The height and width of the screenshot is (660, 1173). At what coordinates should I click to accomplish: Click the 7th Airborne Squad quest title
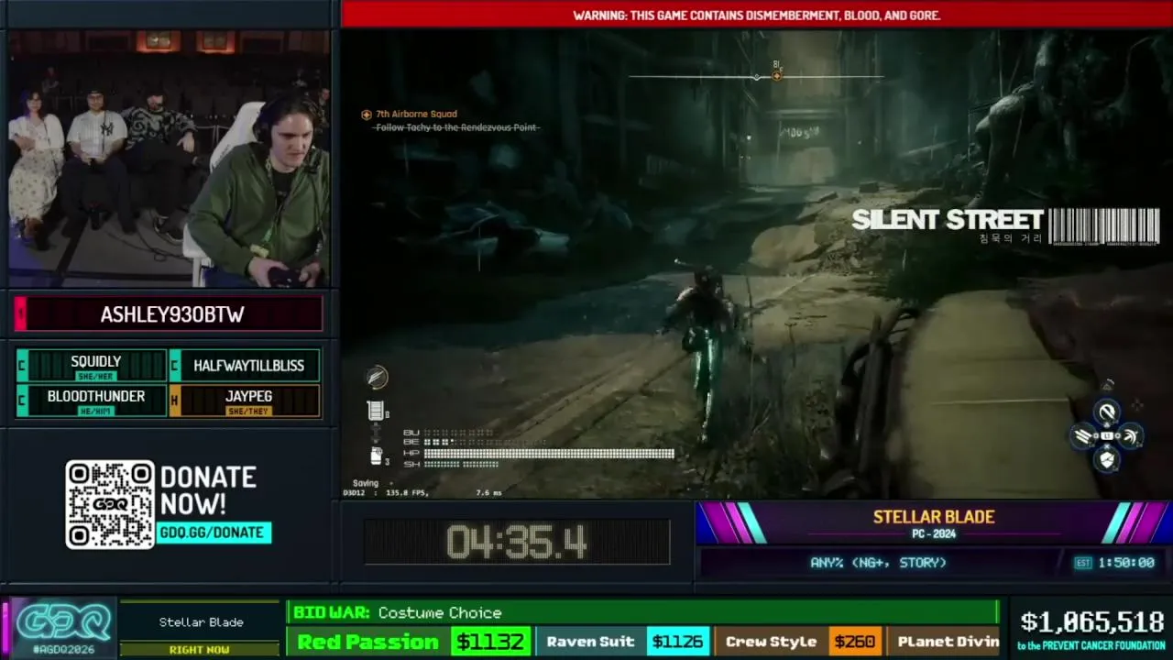pos(416,115)
